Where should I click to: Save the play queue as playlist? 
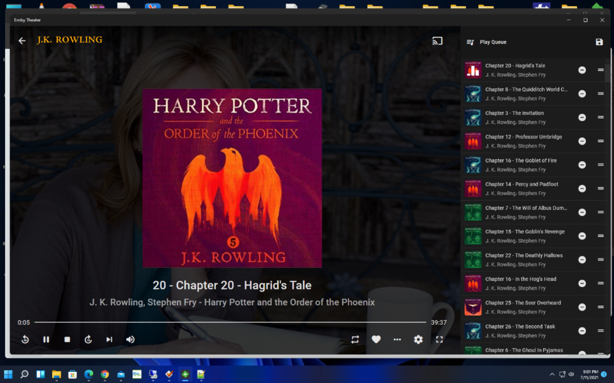pos(599,42)
